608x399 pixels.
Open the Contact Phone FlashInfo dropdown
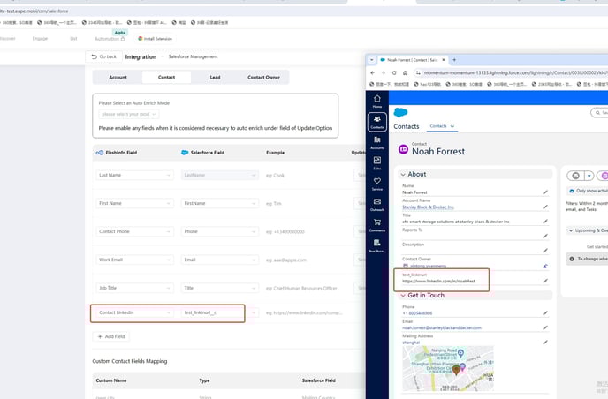pyautogui.click(x=134, y=231)
